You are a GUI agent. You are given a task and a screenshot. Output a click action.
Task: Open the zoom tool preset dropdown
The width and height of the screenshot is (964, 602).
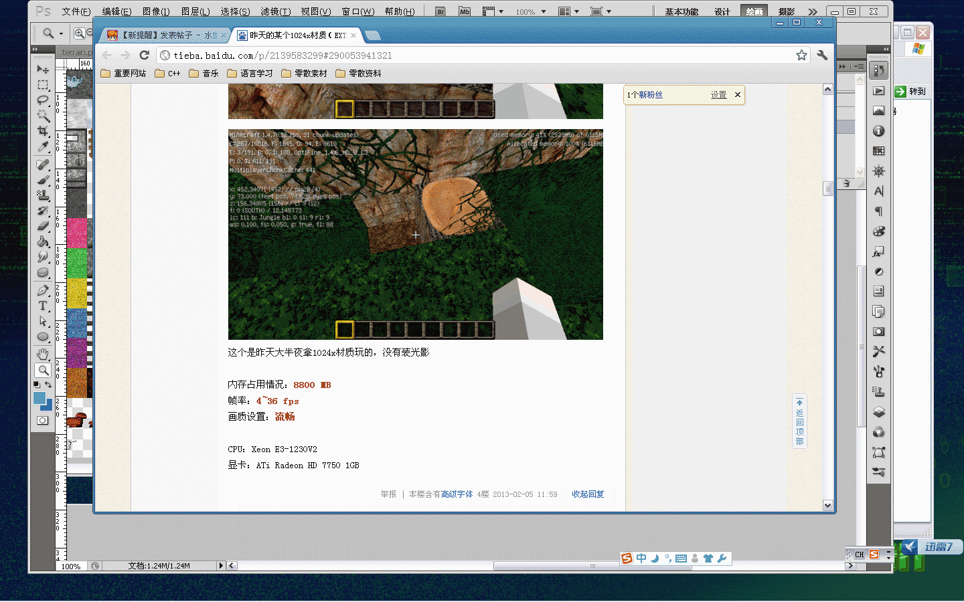[61, 33]
